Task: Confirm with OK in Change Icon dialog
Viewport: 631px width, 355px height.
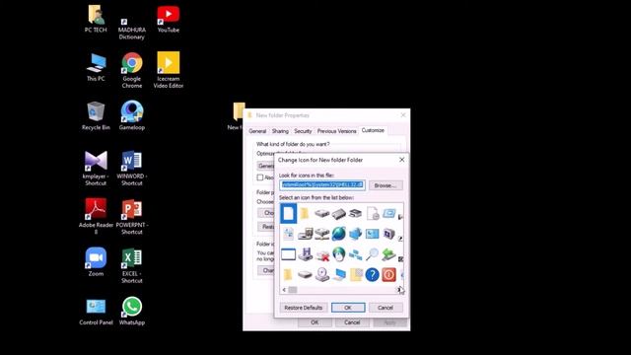Action: point(348,308)
